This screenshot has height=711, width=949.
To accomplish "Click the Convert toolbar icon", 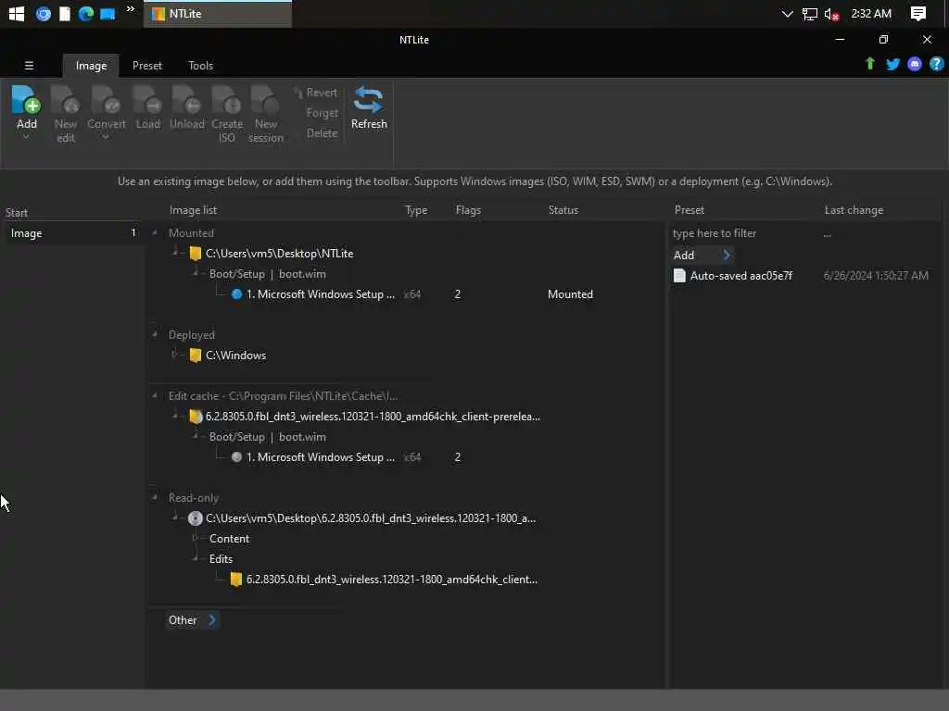I will (106, 100).
